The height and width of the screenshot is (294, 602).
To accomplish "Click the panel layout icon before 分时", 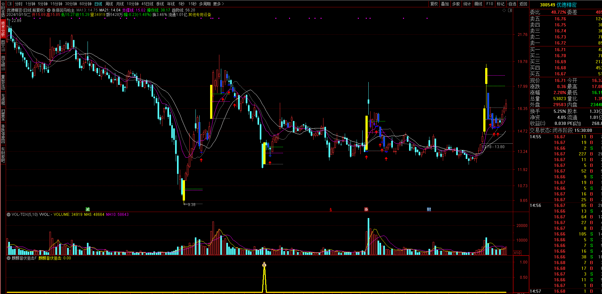I will 10,4.
